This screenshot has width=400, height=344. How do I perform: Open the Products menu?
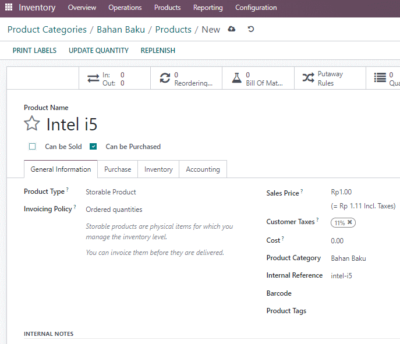[x=167, y=8]
